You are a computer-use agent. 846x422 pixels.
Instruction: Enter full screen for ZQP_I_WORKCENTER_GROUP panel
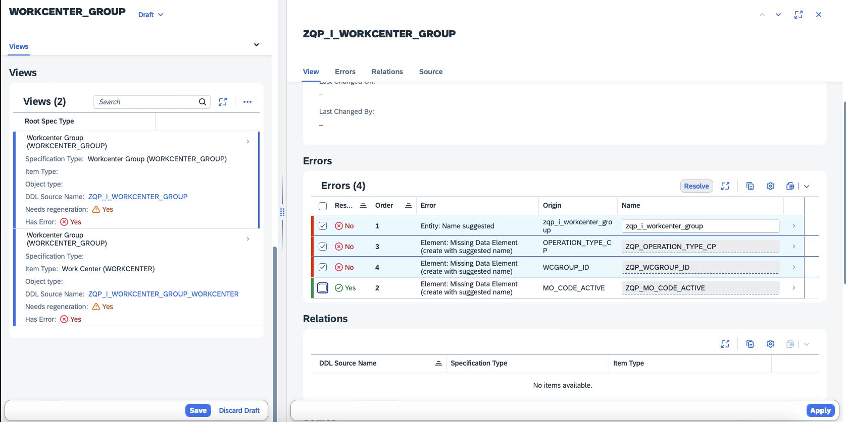point(799,15)
